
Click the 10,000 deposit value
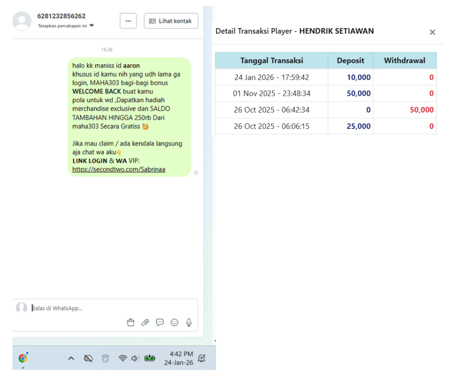(358, 77)
